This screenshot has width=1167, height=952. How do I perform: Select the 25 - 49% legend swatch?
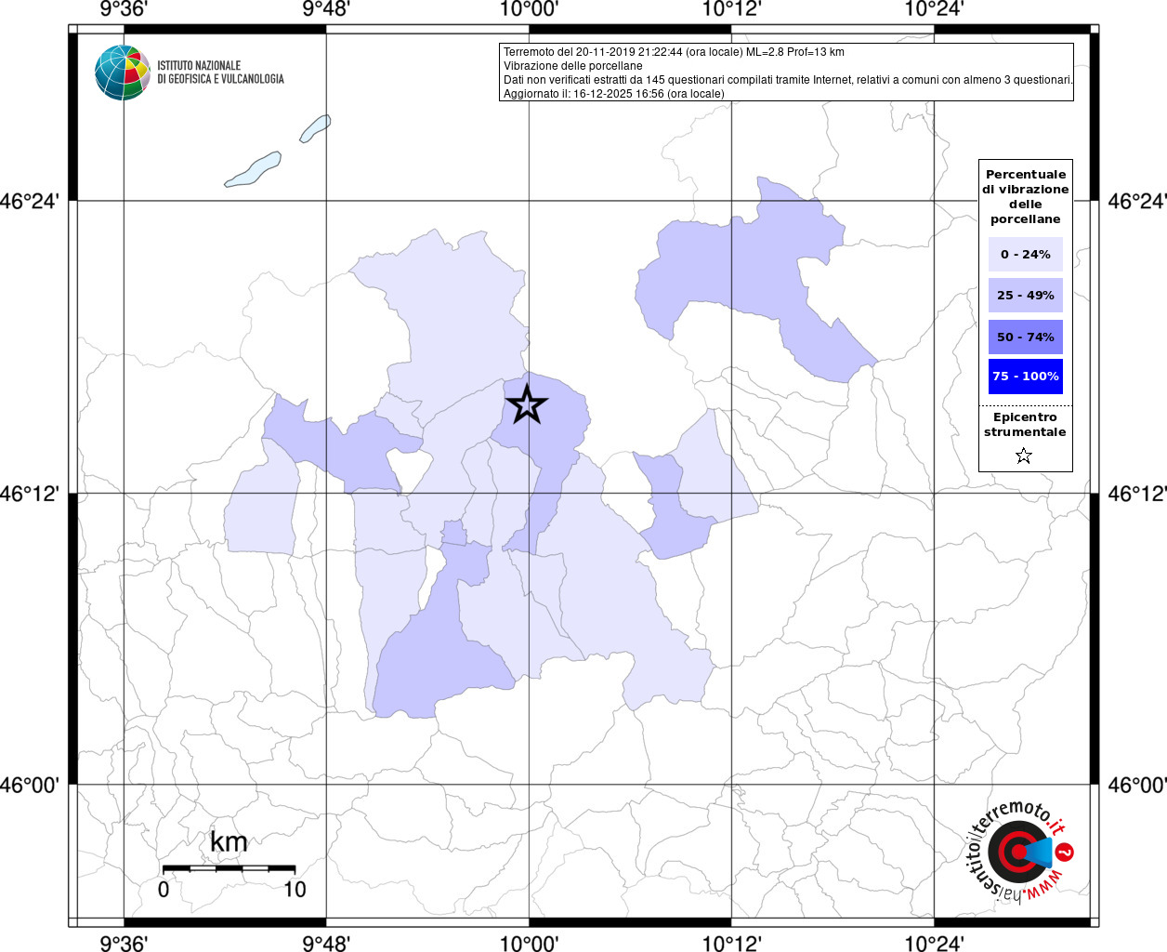(1026, 295)
